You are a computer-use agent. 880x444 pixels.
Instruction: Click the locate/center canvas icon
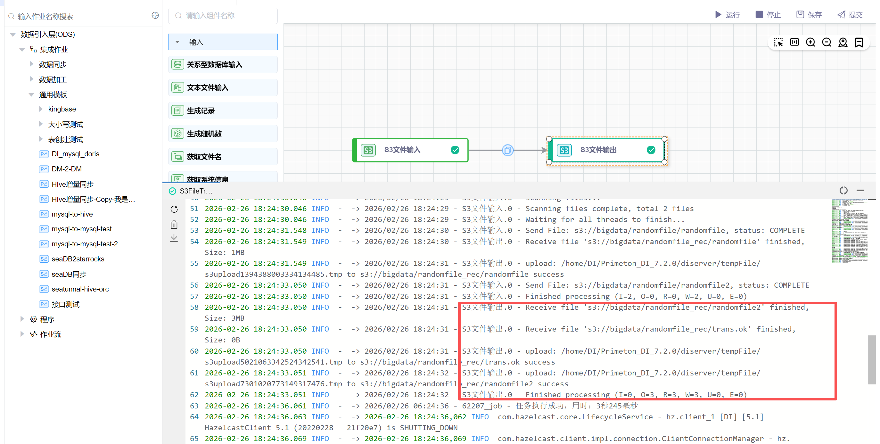pyautogui.click(x=843, y=42)
